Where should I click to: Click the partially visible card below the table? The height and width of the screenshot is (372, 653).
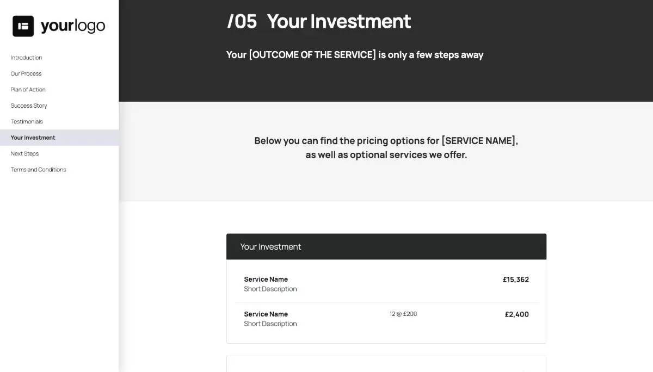(386, 365)
